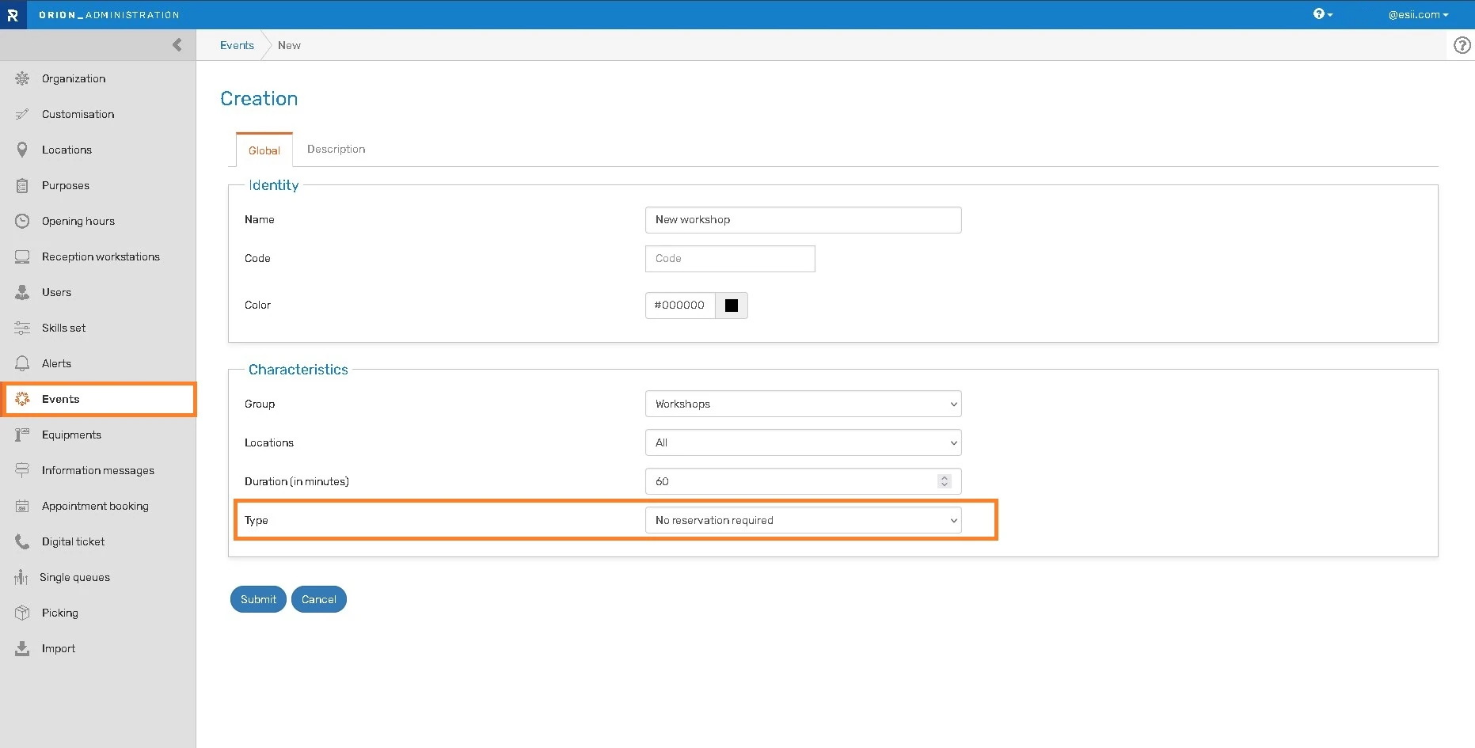Click the Digital ticket phone icon
Viewport: 1475px width, 748px height.
coord(22,541)
